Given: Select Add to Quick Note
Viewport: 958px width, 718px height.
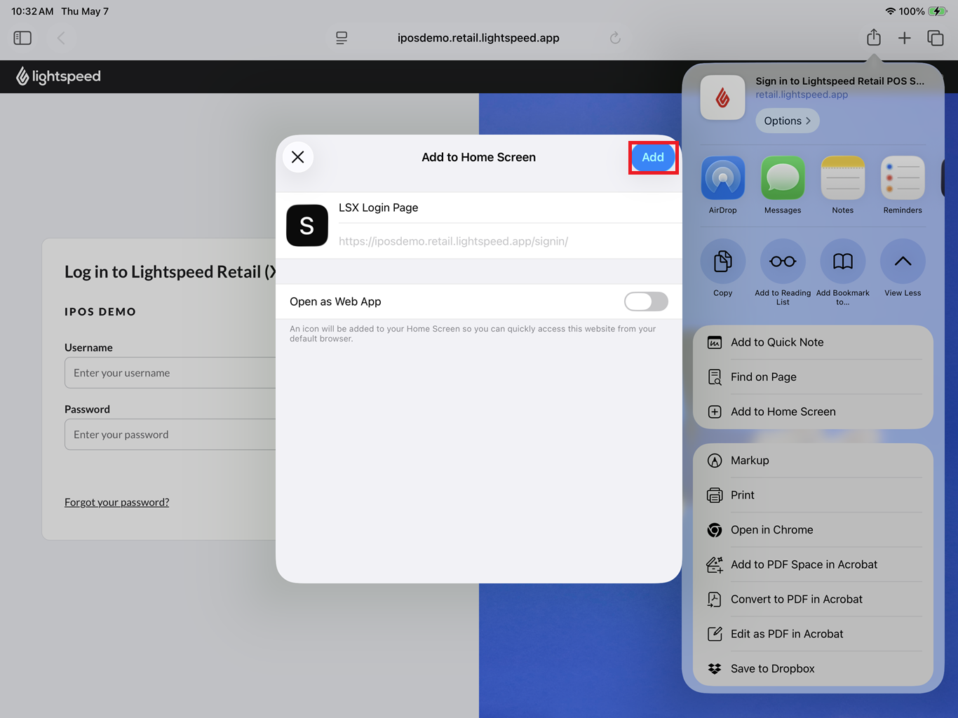Looking at the screenshot, I should [x=813, y=342].
